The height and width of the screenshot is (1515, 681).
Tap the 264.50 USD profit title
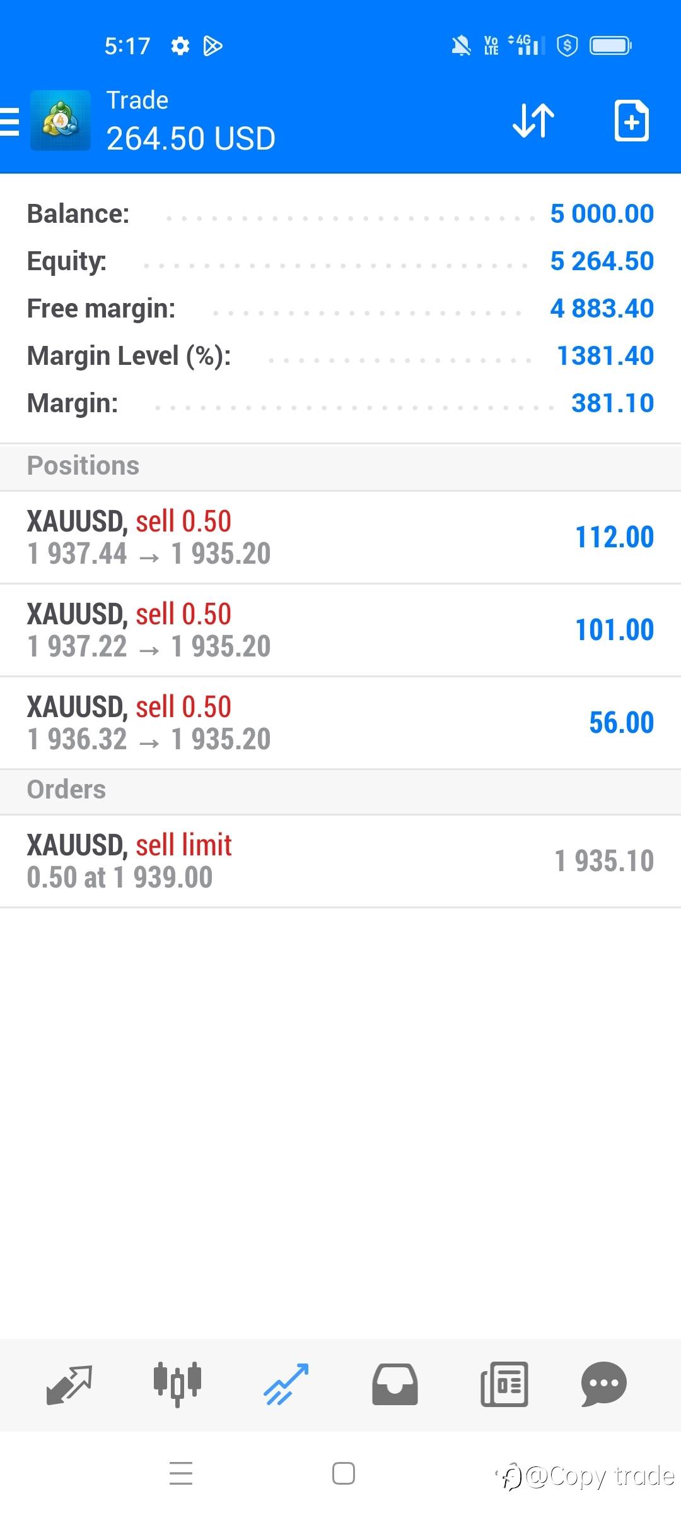click(x=191, y=139)
